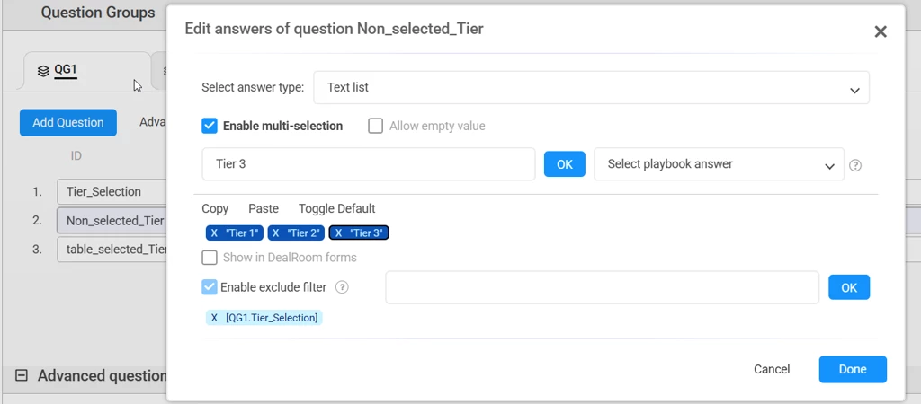This screenshot has height=404, width=921.
Task: Click Toggle Default option
Action: pos(336,208)
